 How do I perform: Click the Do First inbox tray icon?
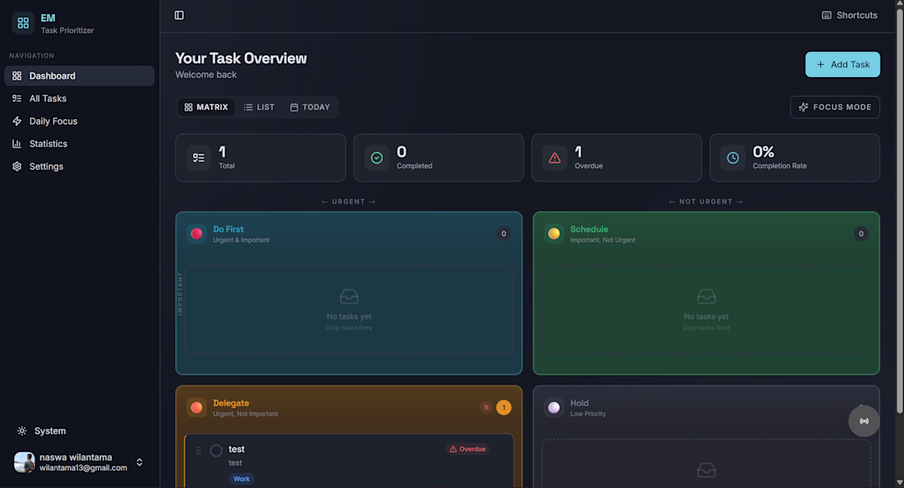pos(348,297)
